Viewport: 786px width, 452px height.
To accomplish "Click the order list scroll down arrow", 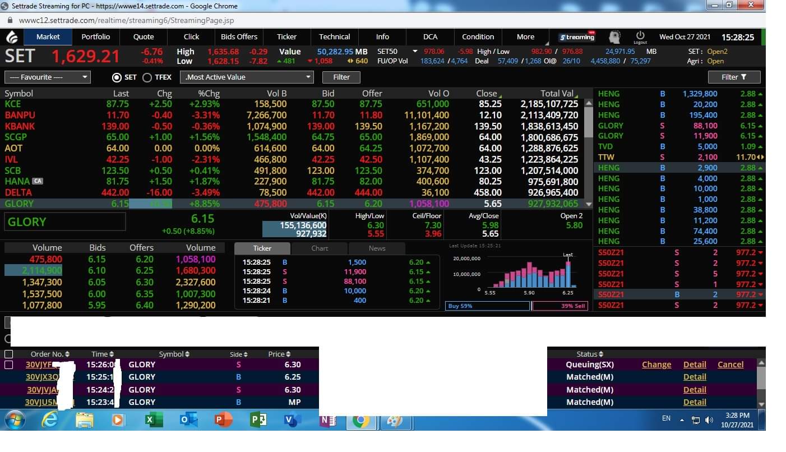I will coord(761,404).
